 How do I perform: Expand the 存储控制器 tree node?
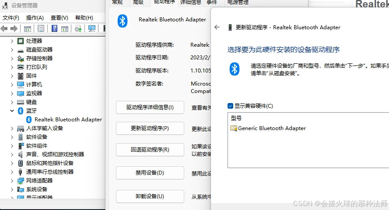tap(12, 59)
